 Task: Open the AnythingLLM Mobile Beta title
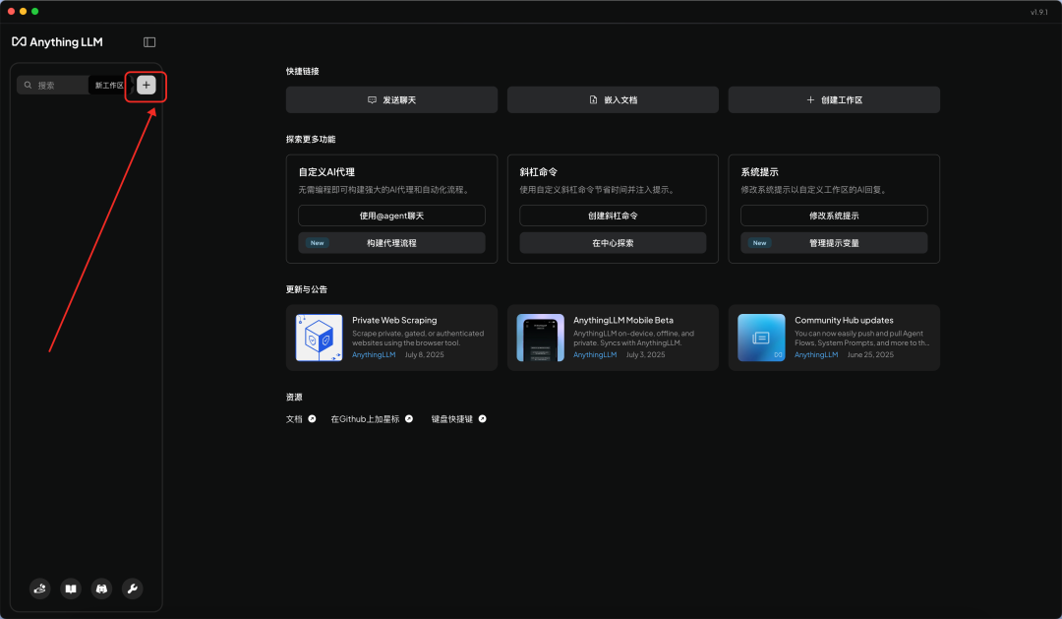point(623,320)
